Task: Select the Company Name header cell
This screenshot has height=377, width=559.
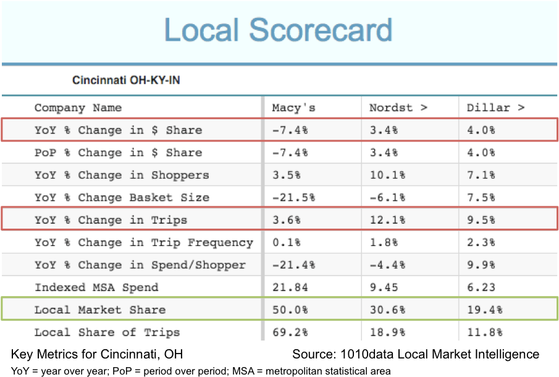Action: pyautogui.click(x=78, y=108)
